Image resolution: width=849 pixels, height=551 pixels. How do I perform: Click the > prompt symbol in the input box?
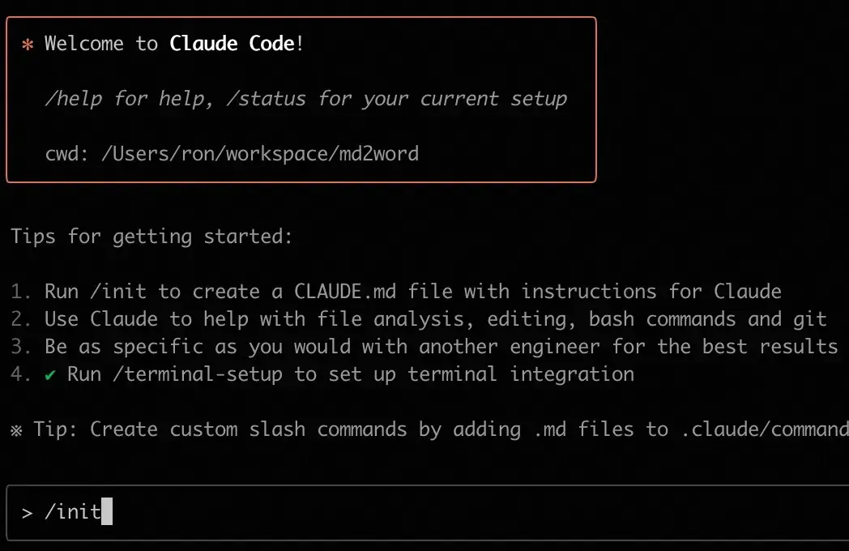[x=28, y=512]
